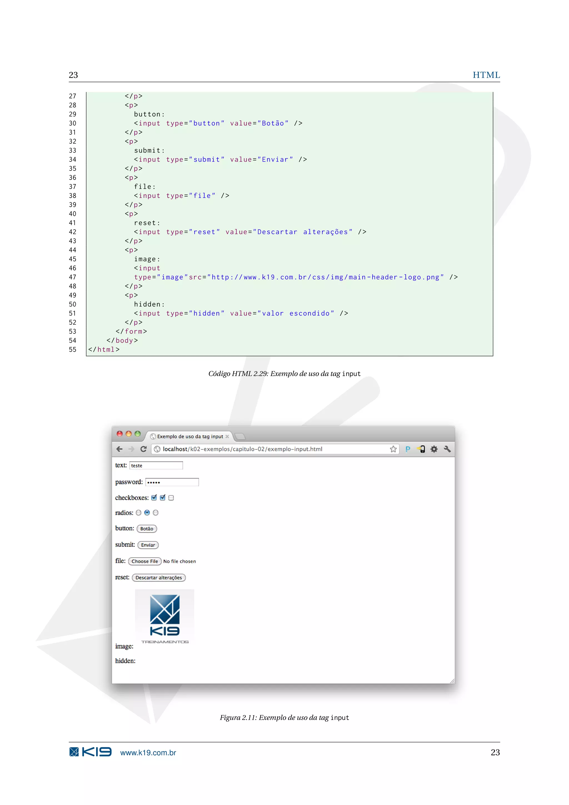Click code line 34 with value="Enviar"
The image size is (569, 805).
pyautogui.click(x=220, y=160)
